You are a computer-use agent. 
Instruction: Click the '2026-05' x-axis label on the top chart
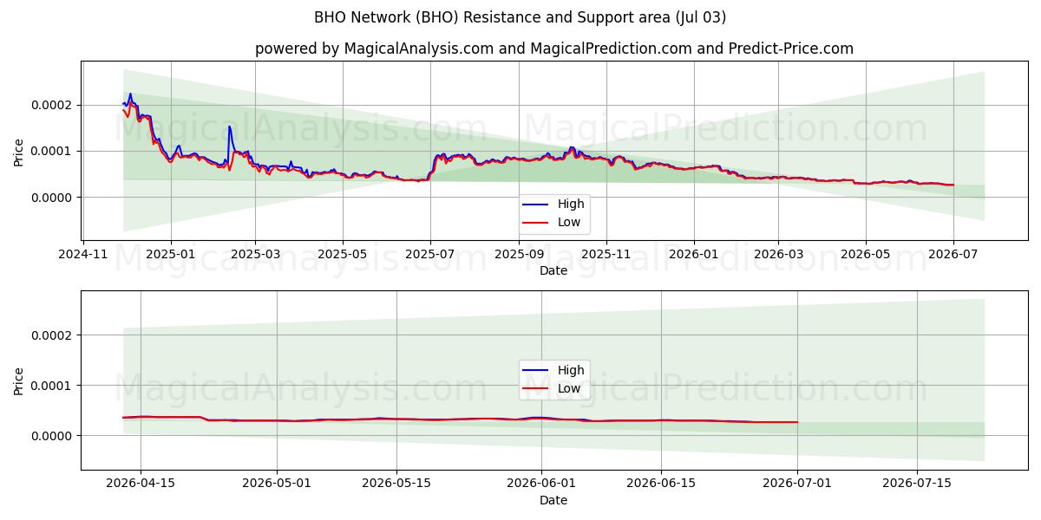[x=866, y=254]
